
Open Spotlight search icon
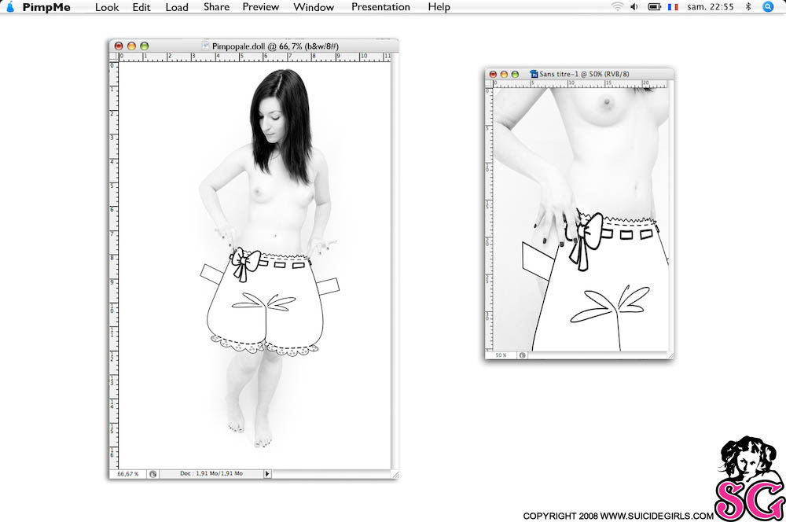tap(768, 6)
